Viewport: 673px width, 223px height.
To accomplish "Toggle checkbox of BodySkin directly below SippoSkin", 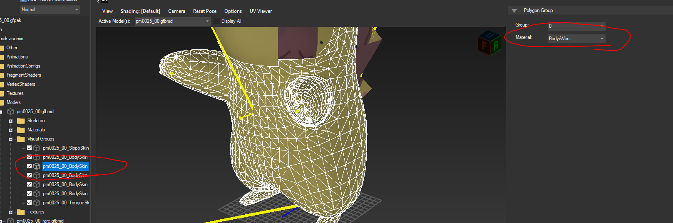I will tap(29, 157).
